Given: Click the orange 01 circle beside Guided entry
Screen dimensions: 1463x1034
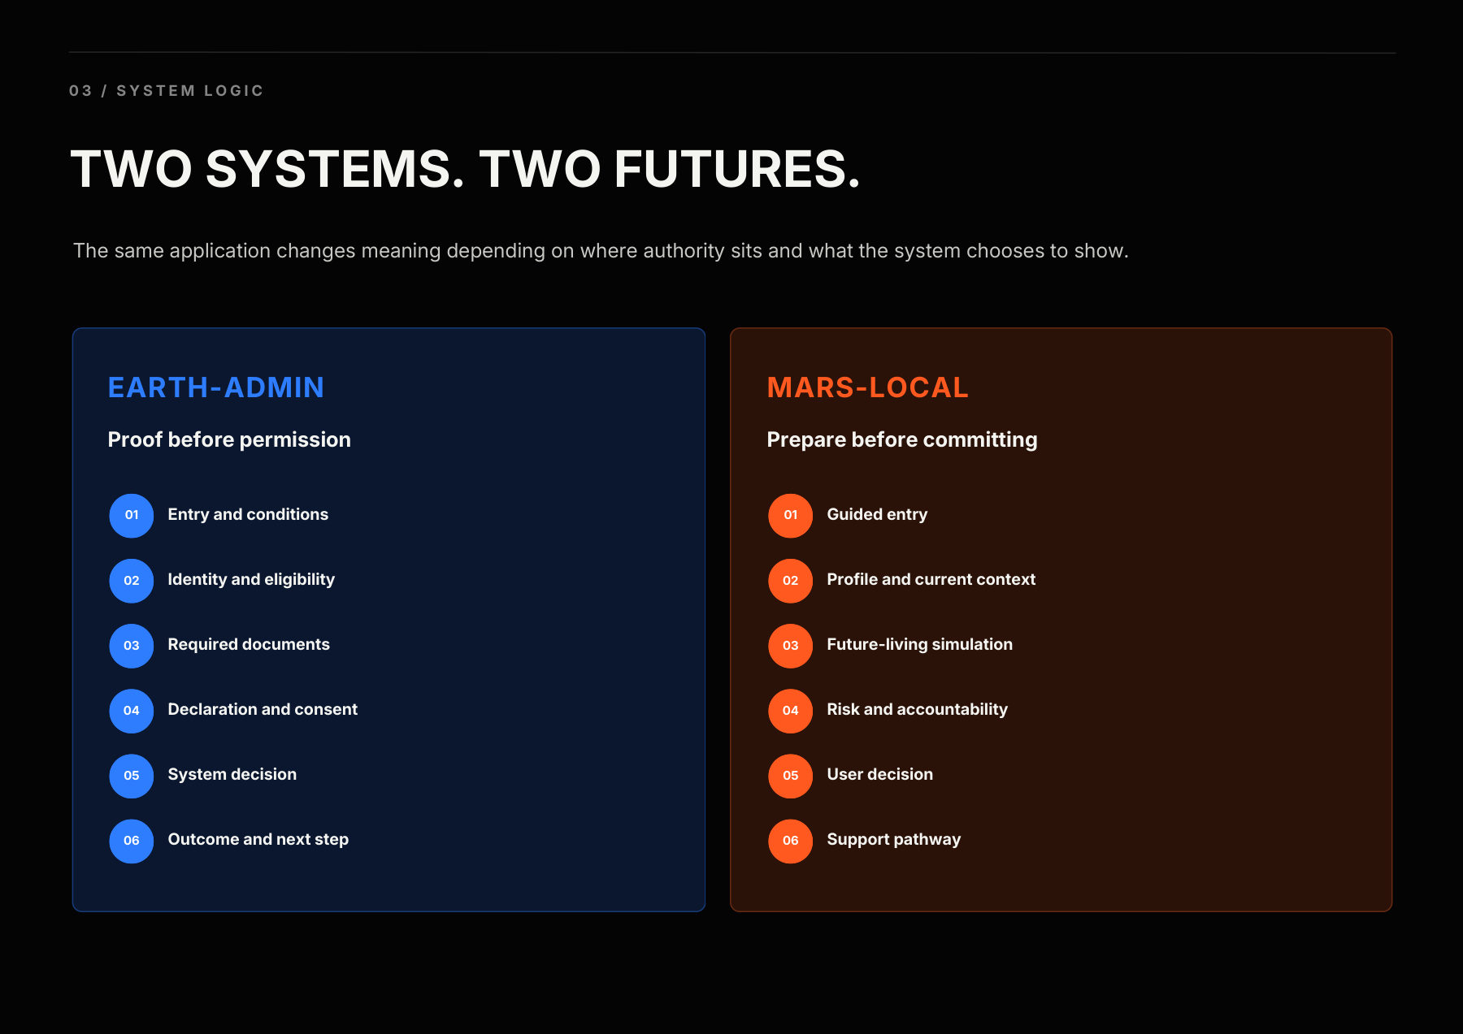Looking at the screenshot, I should (x=791, y=515).
